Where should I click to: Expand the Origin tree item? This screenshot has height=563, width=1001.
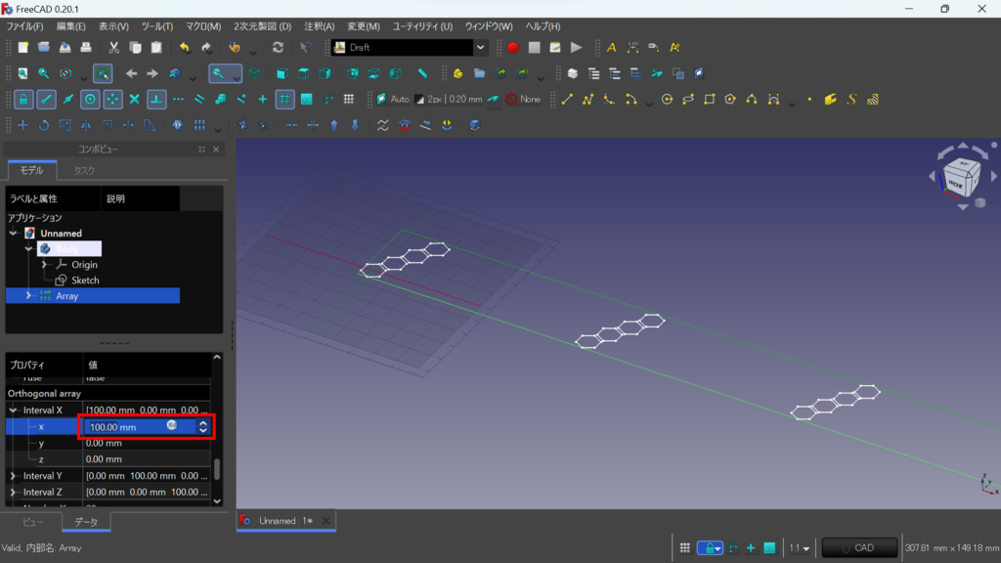click(x=44, y=264)
